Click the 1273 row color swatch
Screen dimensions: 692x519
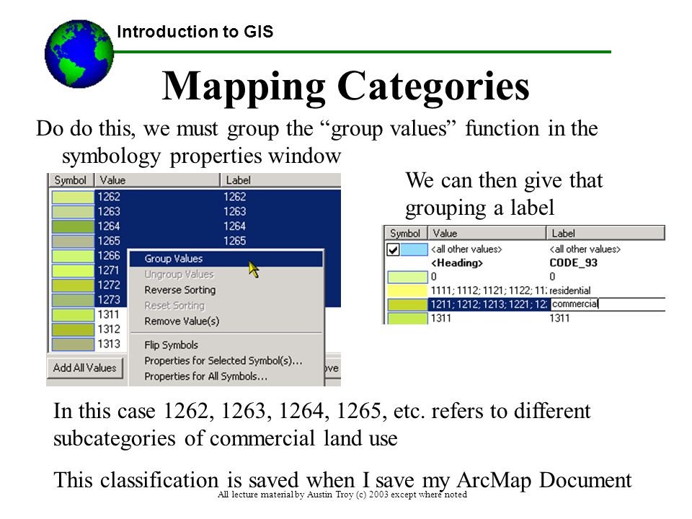73,300
